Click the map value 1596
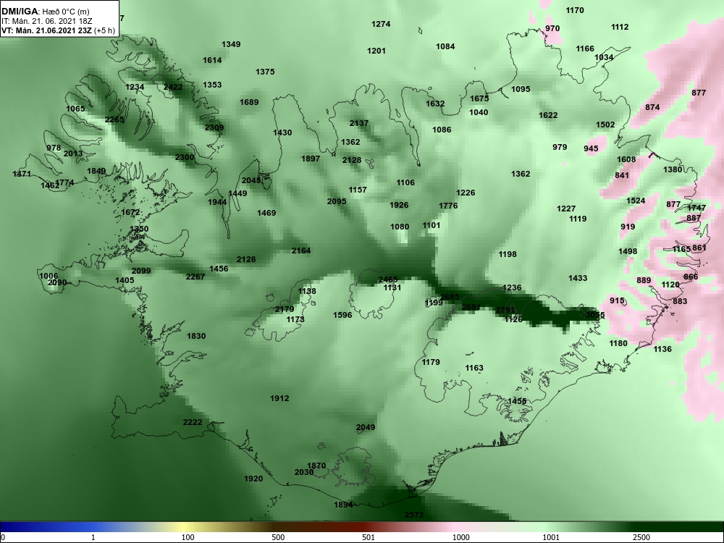724x543 pixels. tap(342, 315)
